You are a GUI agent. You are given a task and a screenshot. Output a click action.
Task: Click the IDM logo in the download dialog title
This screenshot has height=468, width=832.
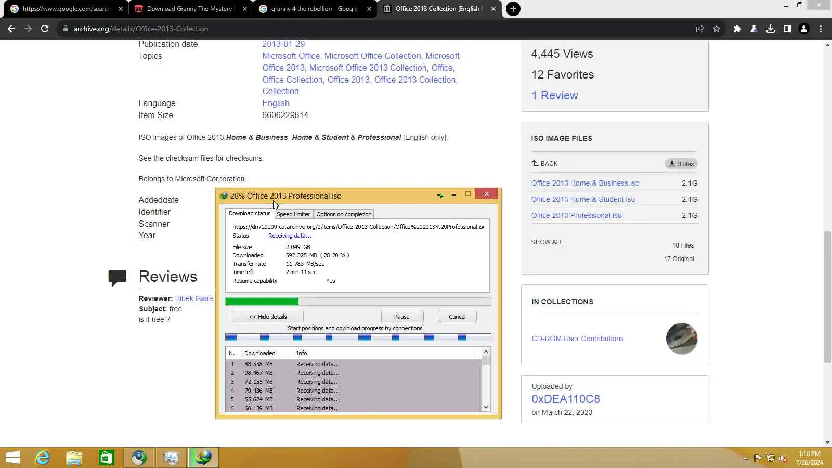pos(224,196)
